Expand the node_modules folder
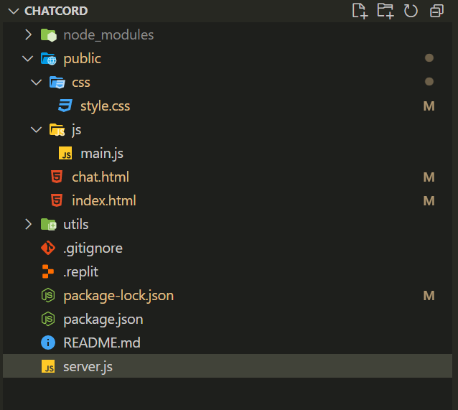The height and width of the screenshot is (410, 458). tap(28, 34)
